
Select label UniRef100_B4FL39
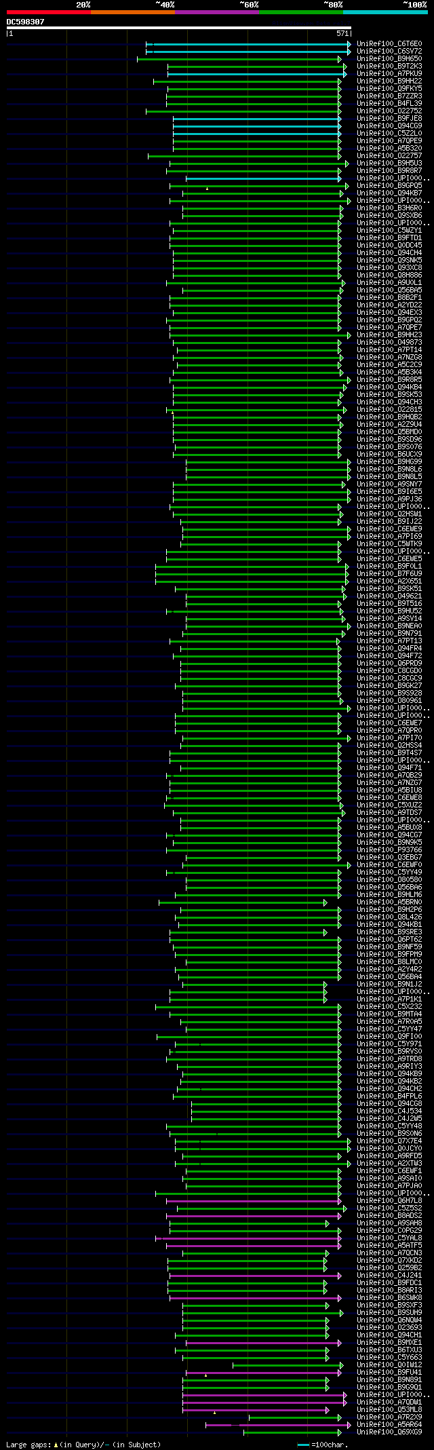point(389,104)
